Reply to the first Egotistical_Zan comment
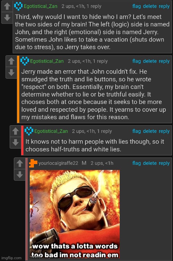173x261 pixels. pos(164,6)
